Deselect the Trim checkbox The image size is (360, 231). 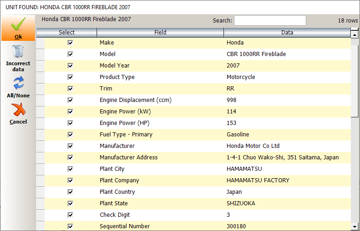click(70, 89)
